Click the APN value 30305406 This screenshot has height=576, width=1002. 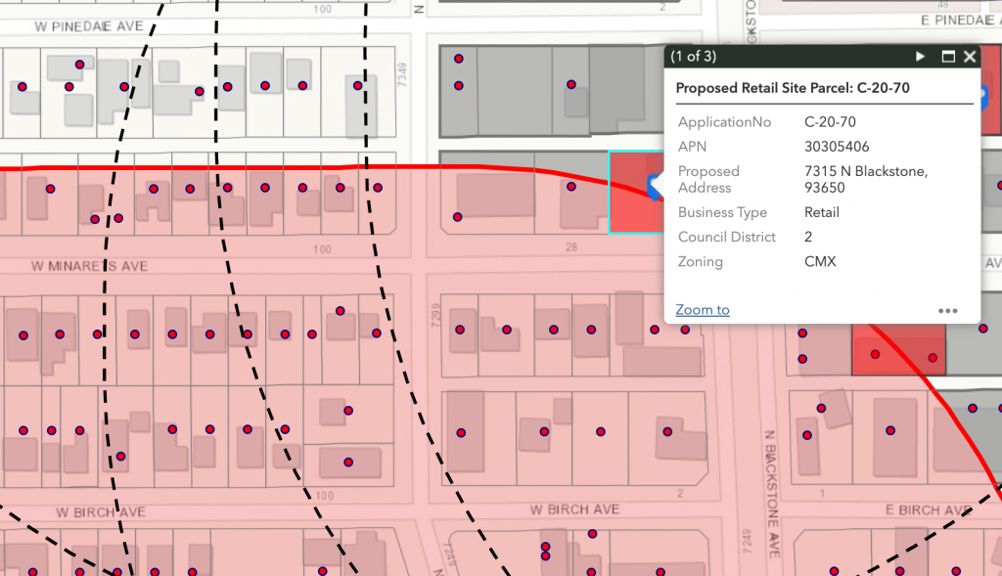837,147
